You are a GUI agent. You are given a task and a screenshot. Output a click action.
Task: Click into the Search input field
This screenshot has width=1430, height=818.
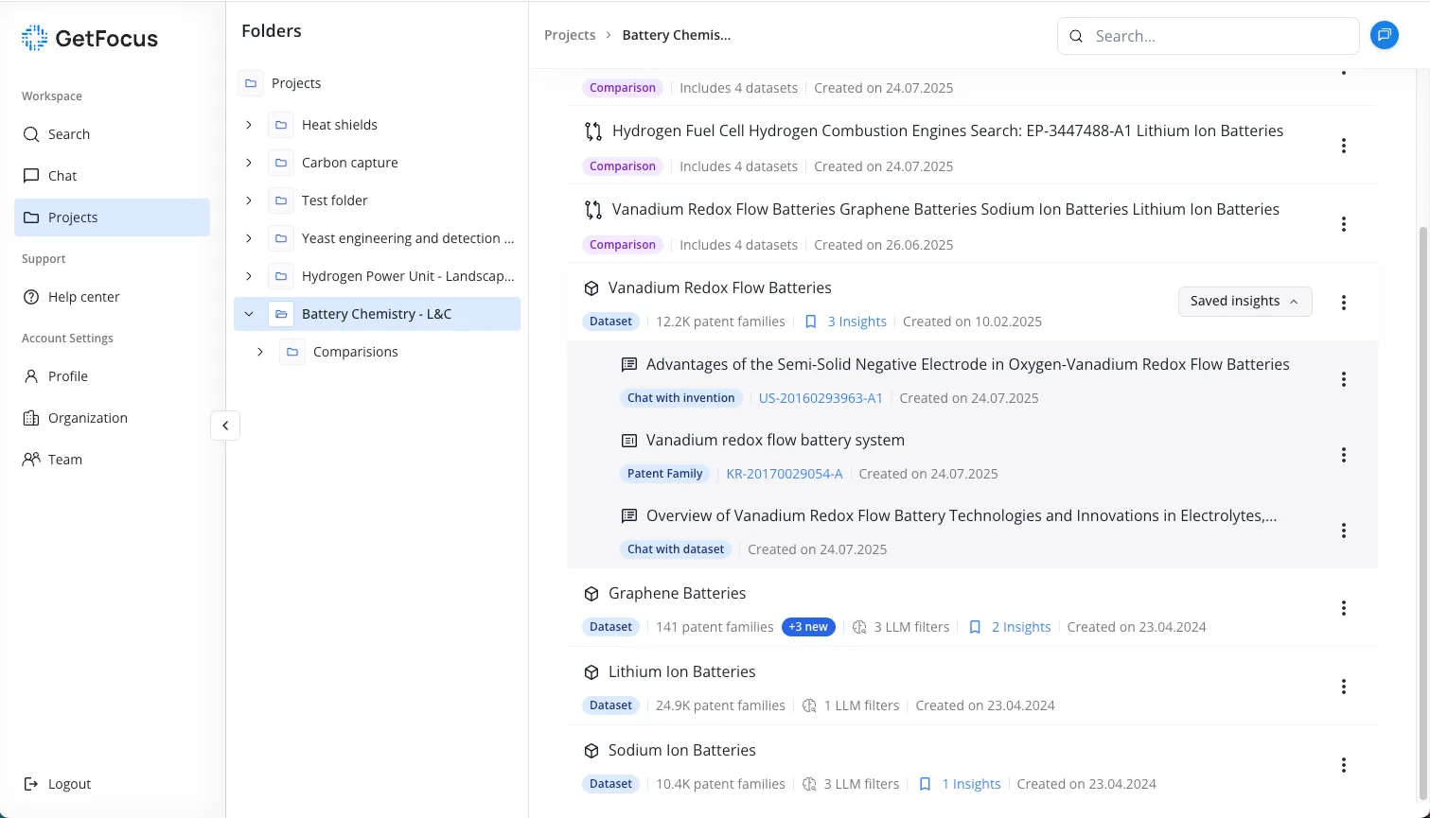click(x=1208, y=36)
